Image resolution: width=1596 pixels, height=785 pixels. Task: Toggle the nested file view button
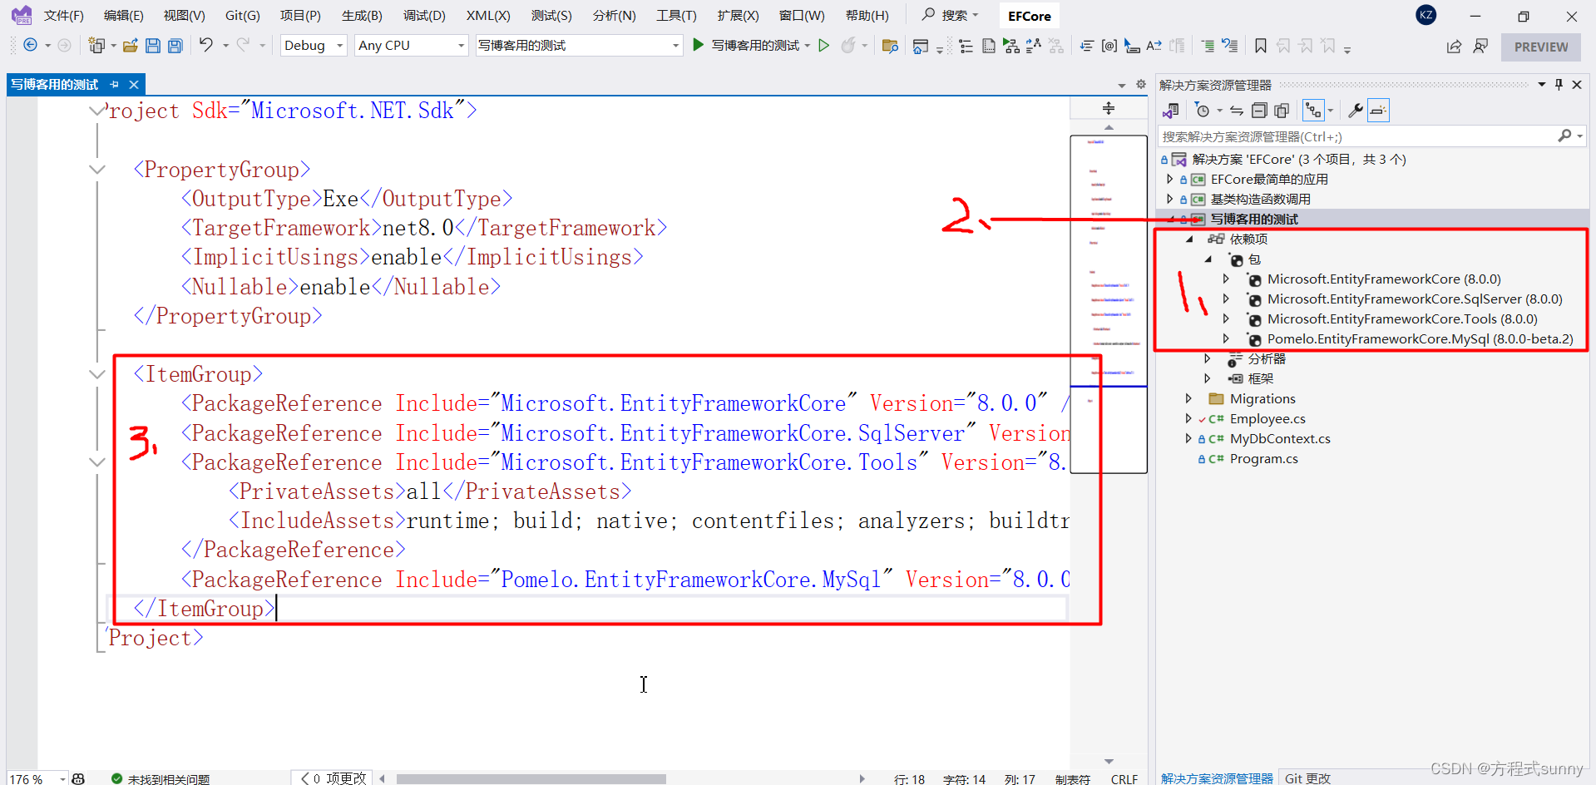click(1313, 111)
